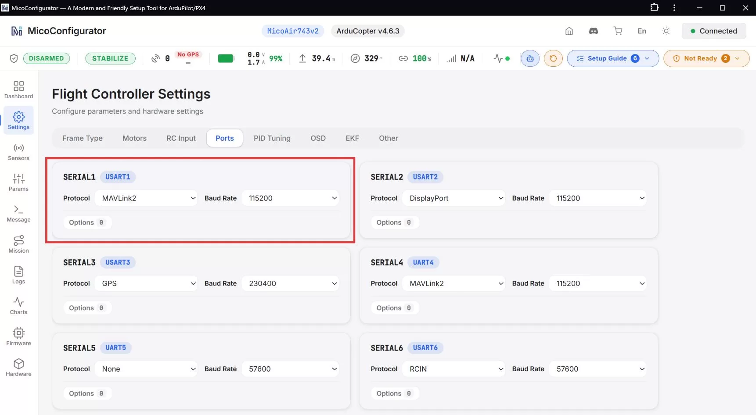Open SERIAL5 Protocol dropdown showing None
The image size is (756, 415).
147,369
